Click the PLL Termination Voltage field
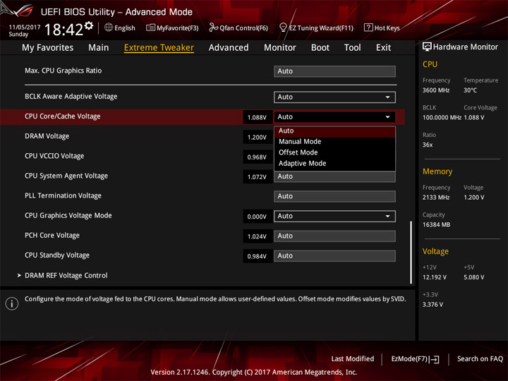The image size is (508, 381). tap(334, 196)
